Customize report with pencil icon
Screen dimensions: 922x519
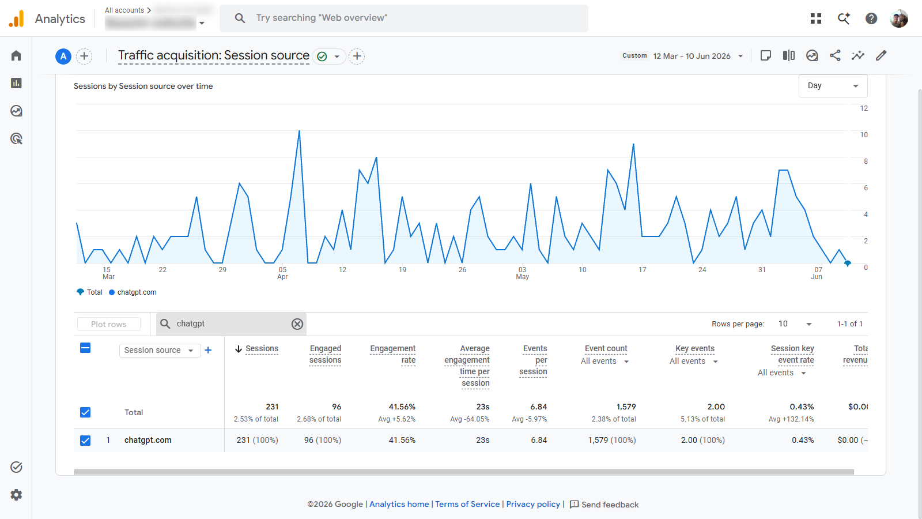881,55
